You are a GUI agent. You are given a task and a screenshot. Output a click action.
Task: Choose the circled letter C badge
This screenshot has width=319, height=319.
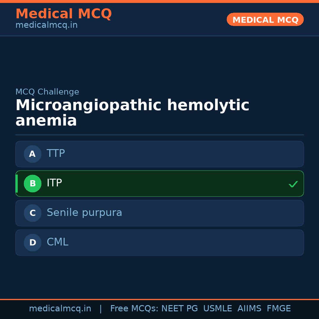32,213
